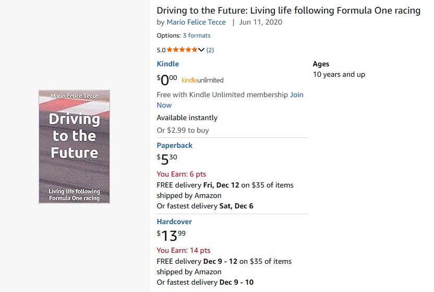Click the Or $2.99 to buy text

click(x=183, y=130)
